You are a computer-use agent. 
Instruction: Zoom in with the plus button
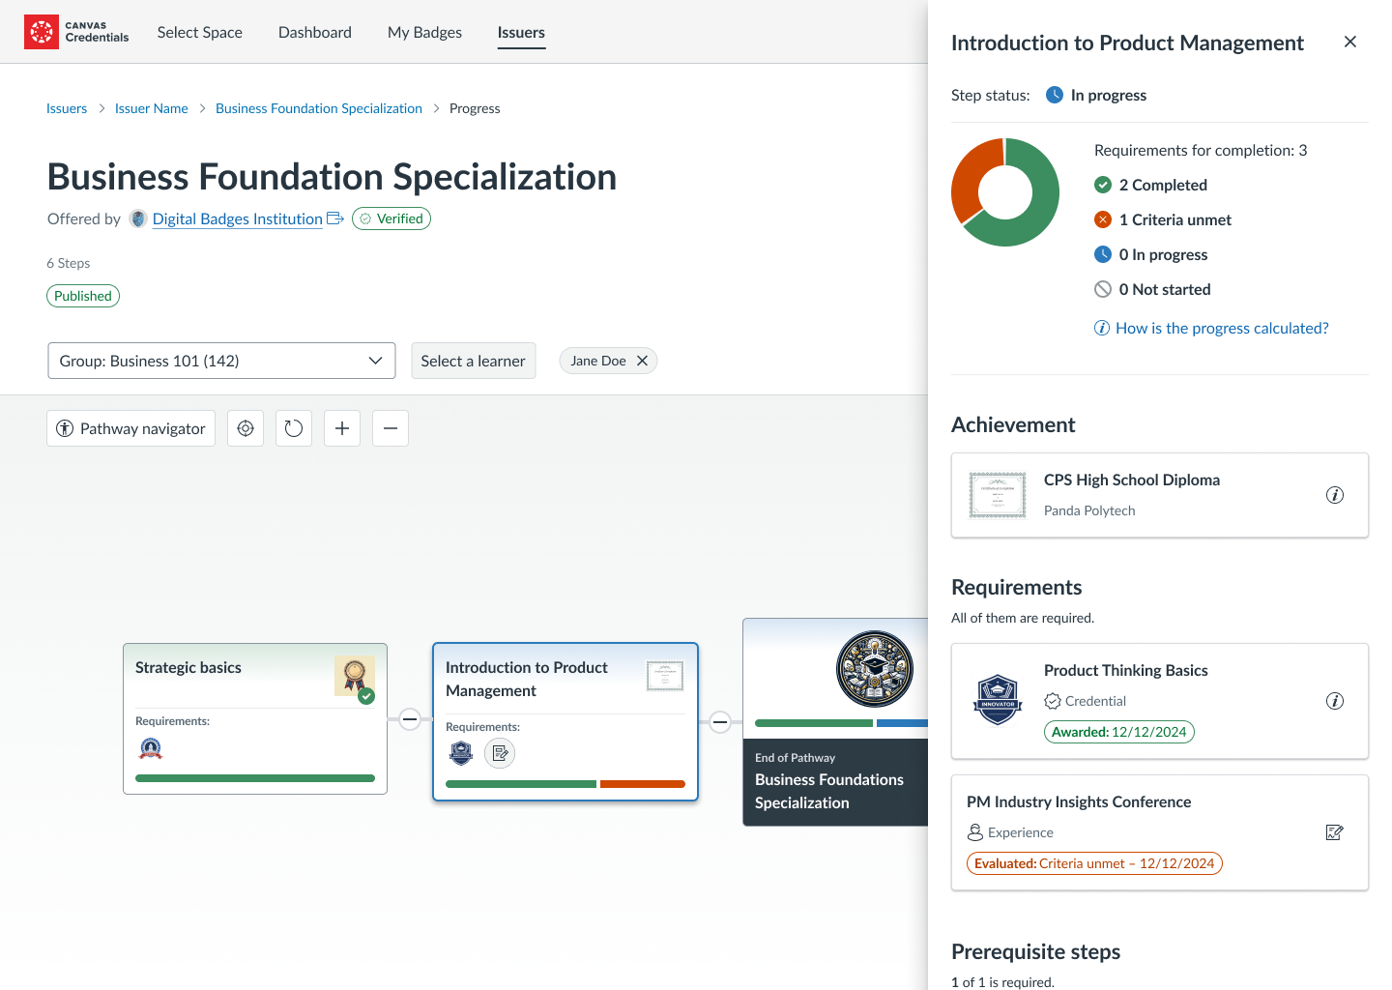pyautogui.click(x=342, y=428)
